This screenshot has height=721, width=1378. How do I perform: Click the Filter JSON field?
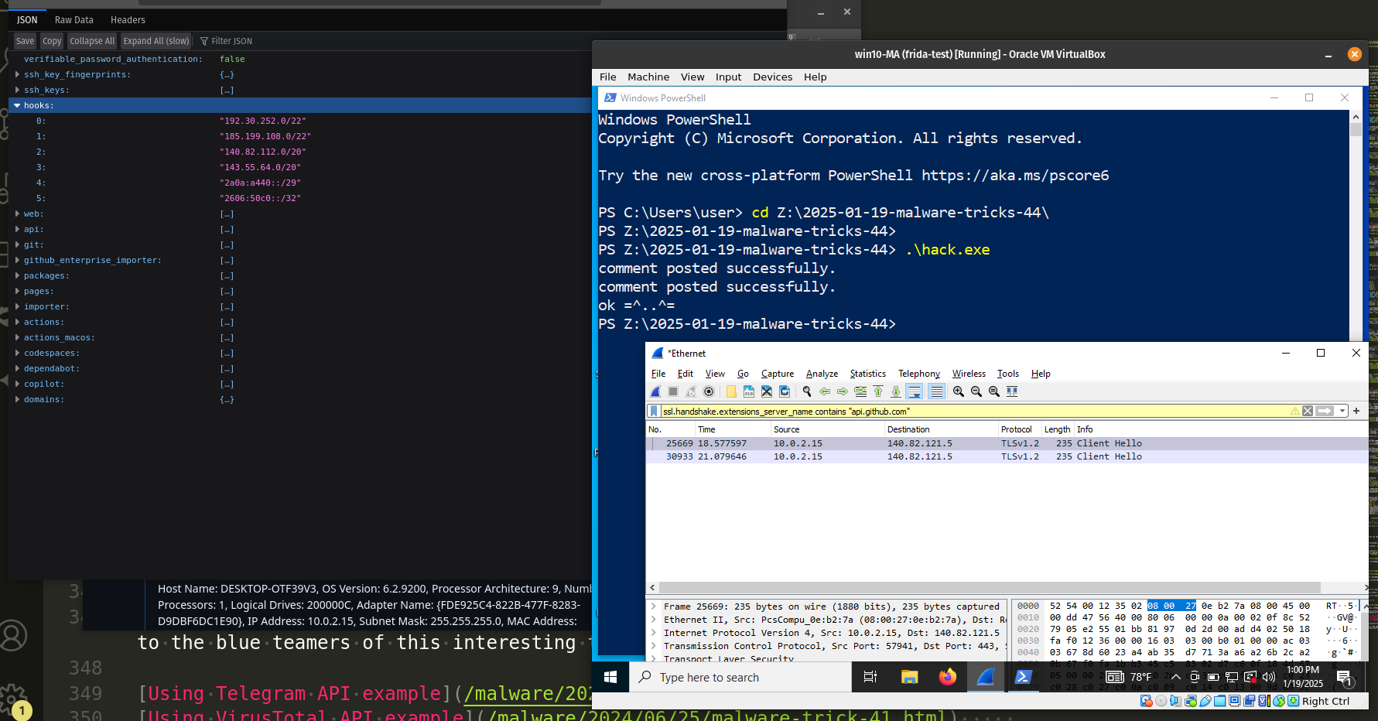pos(232,41)
